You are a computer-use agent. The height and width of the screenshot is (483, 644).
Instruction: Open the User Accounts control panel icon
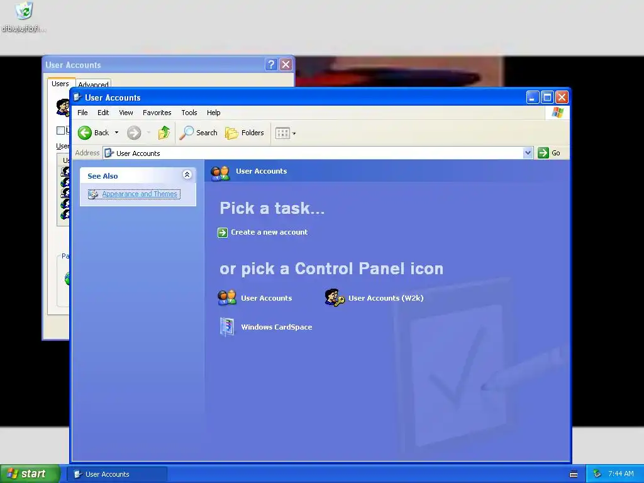coord(226,297)
